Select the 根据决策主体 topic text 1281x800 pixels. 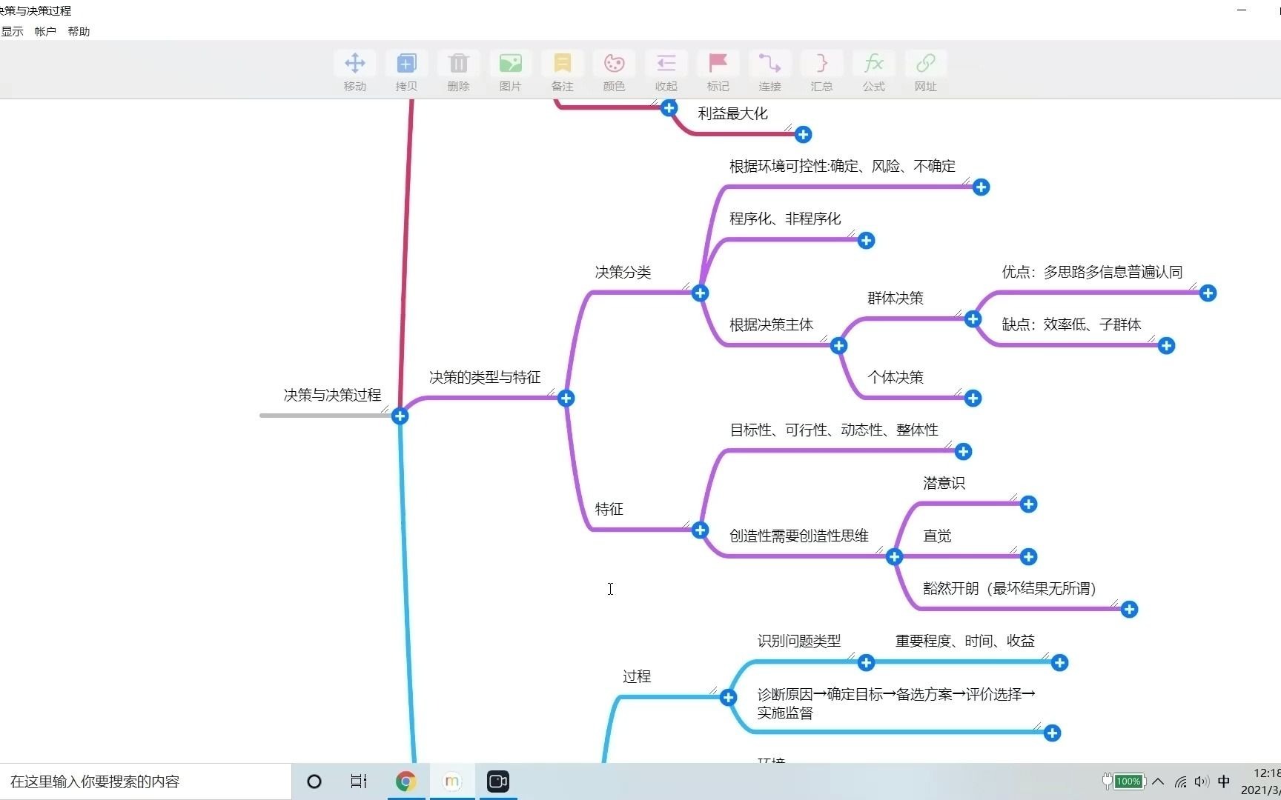click(771, 325)
